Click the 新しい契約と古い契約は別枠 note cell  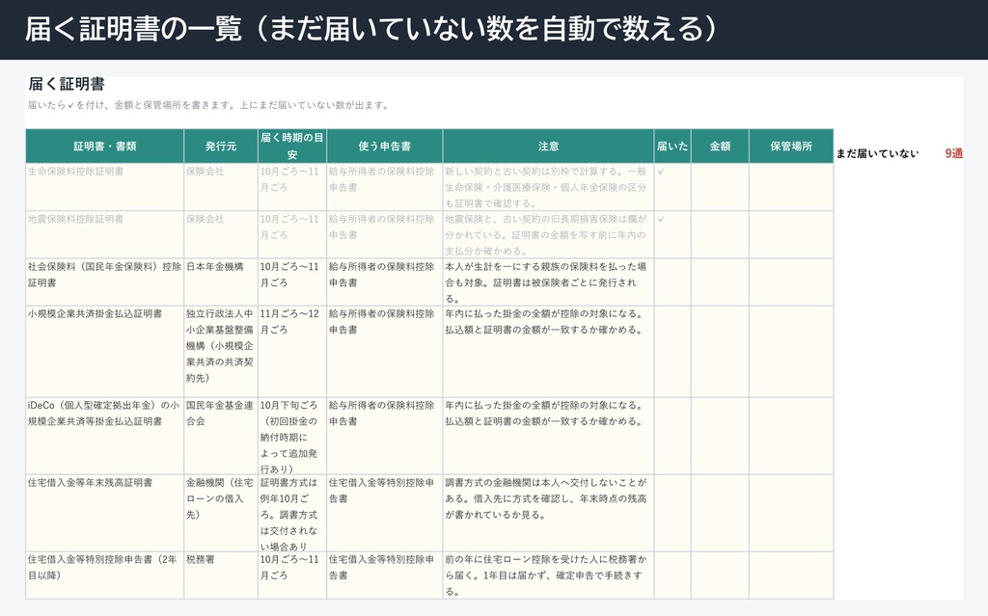[x=548, y=187]
